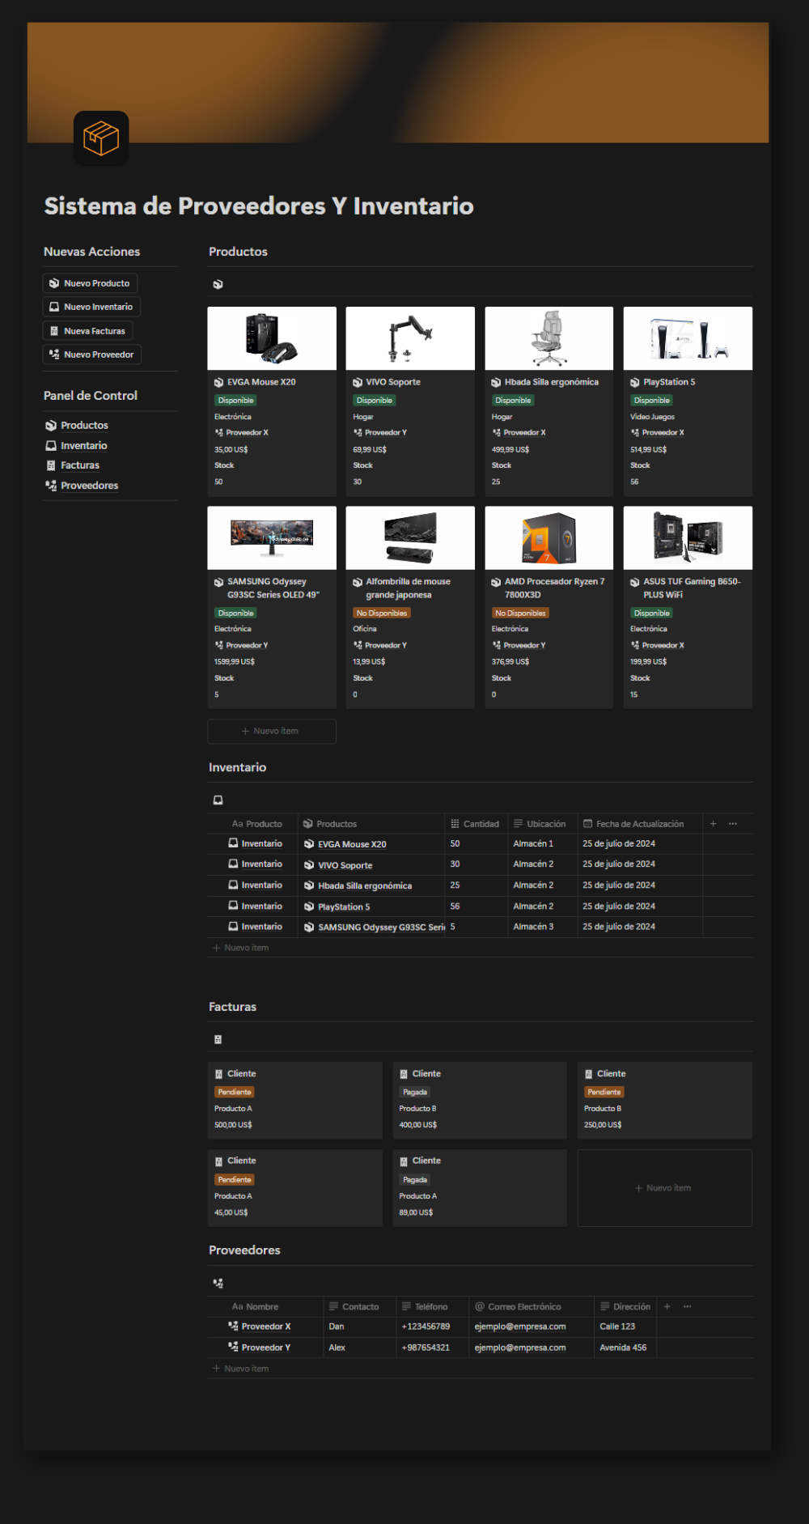Click the Pendiente tag on 45,00 US$ invoice
Image resolution: width=809 pixels, height=1524 pixels.
point(235,1180)
